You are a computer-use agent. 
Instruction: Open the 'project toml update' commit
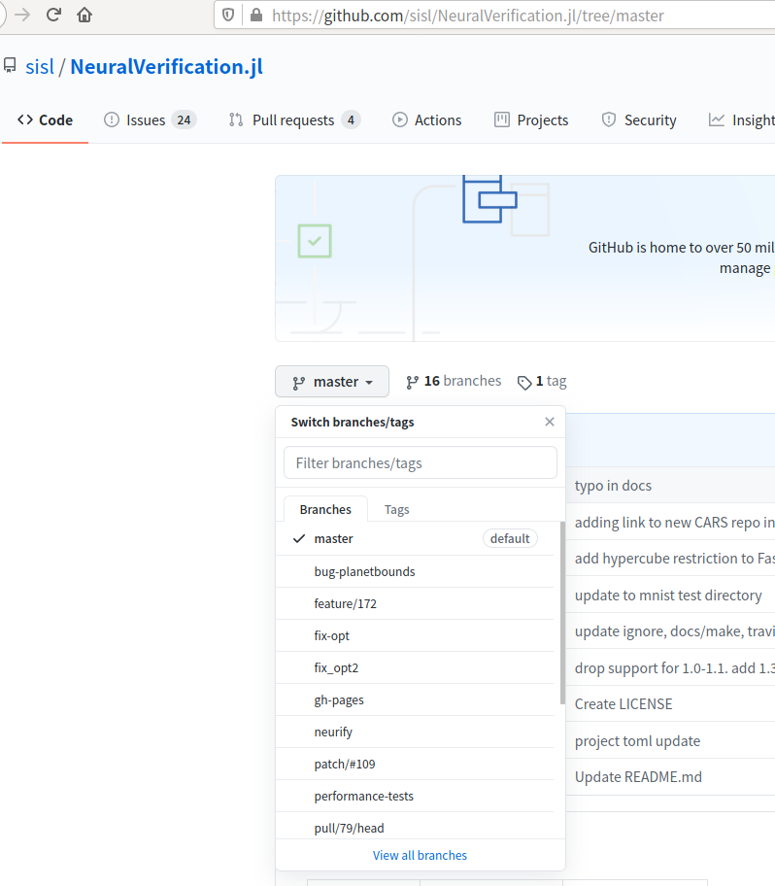click(637, 741)
